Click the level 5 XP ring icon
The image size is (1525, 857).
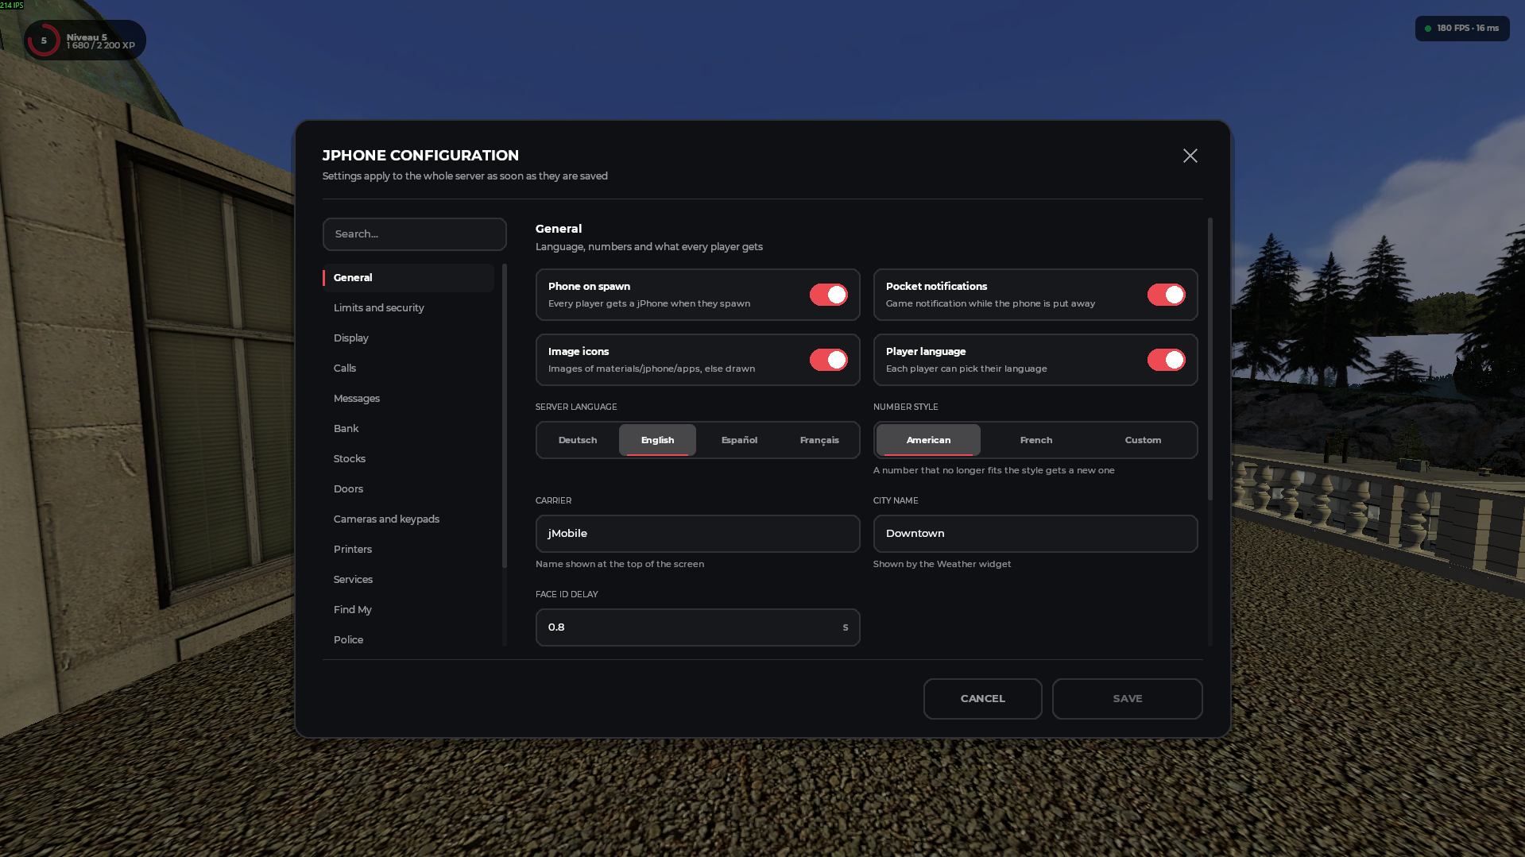(x=44, y=41)
